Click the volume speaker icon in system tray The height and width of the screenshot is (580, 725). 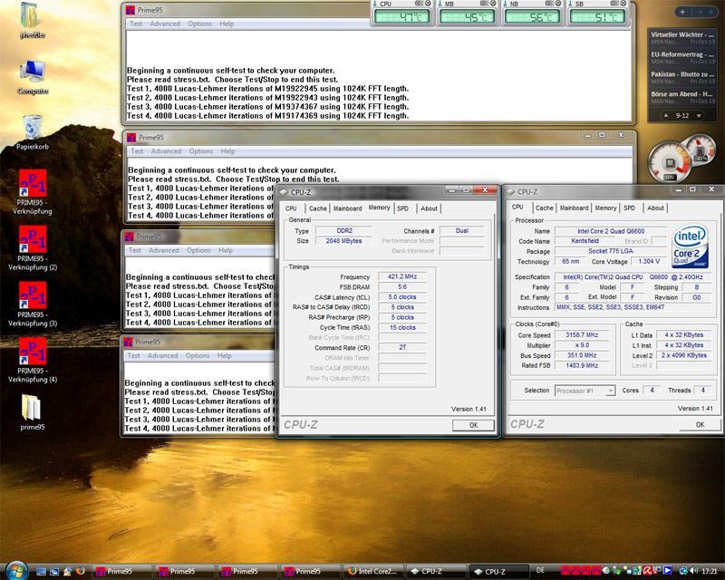click(693, 571)
